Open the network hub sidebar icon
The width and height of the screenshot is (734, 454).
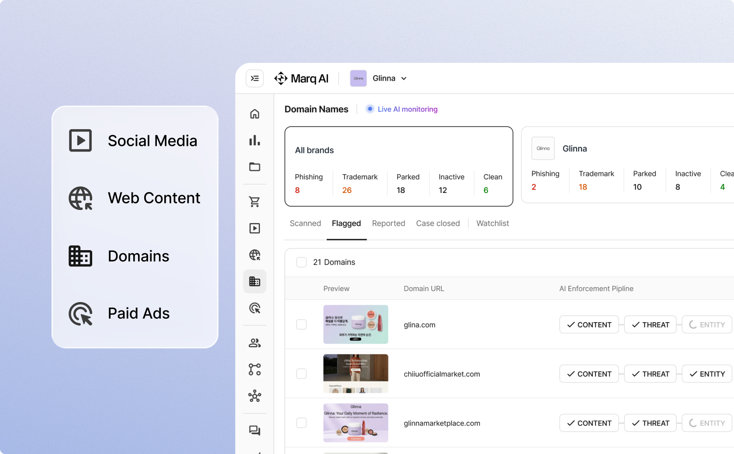(255, 396)
